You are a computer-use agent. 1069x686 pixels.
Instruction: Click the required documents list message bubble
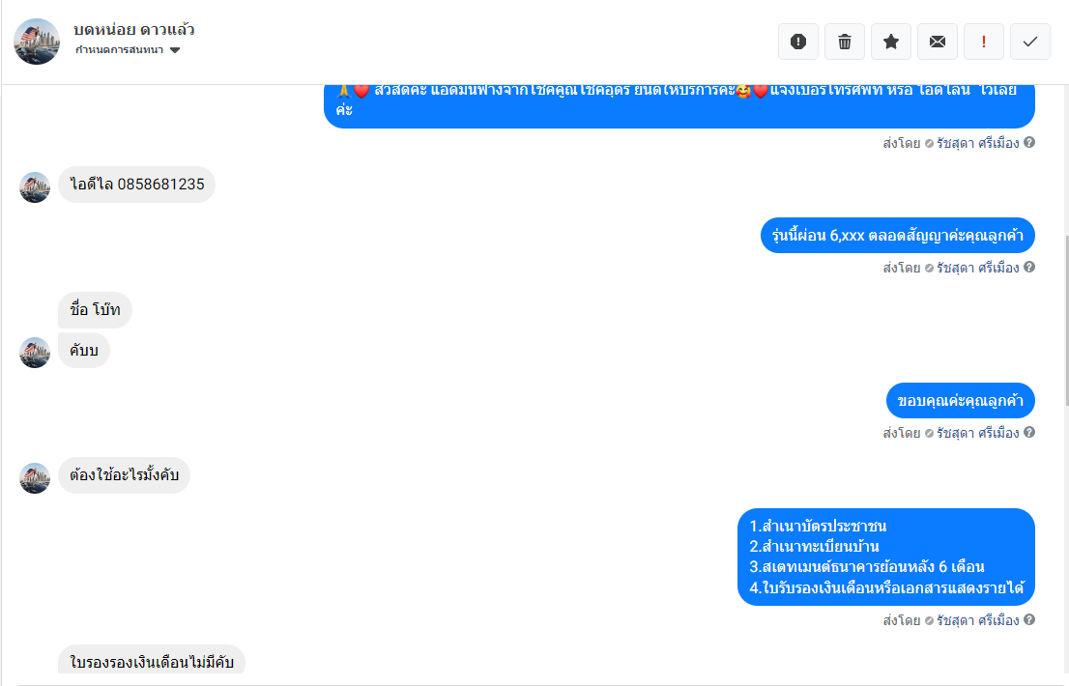[886, 557]
